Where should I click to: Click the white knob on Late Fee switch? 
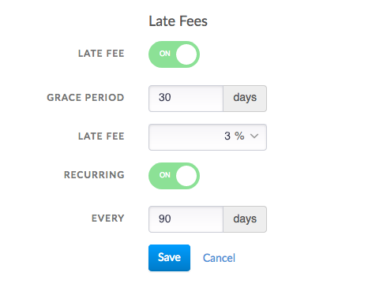pyautogui.click(x=186, y=54)
